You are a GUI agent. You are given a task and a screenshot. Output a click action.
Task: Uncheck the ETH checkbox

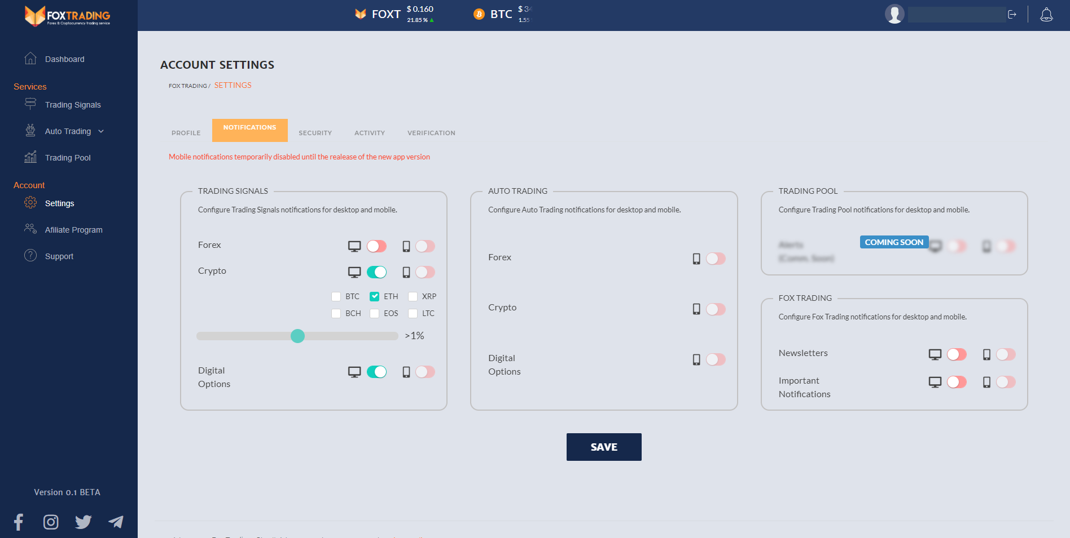(374, 296)
